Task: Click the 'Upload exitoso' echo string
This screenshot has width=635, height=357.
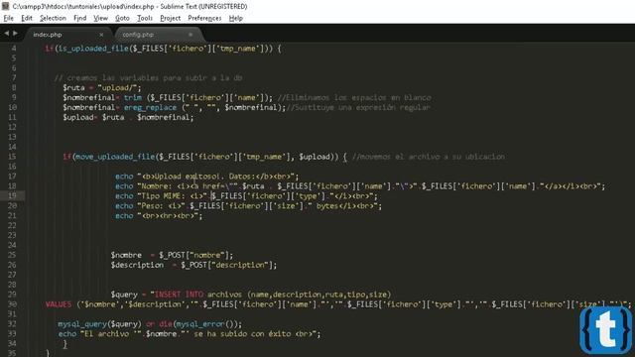Action: (x=217, y=177)
